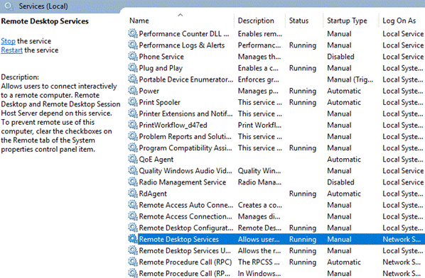
Task: Select the Remote Procedure Call (RPC) service name
Action: (185, 262)
